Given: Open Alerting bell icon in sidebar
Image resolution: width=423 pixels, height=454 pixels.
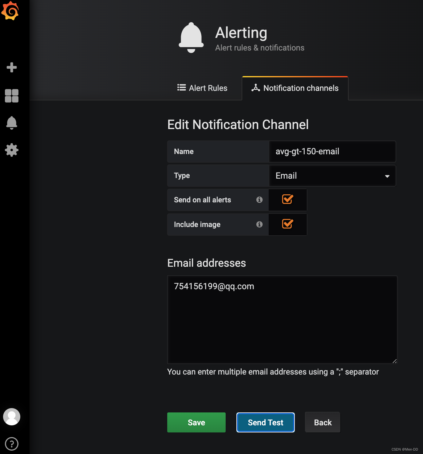Looking at the screenshot, I should point(12,123).
